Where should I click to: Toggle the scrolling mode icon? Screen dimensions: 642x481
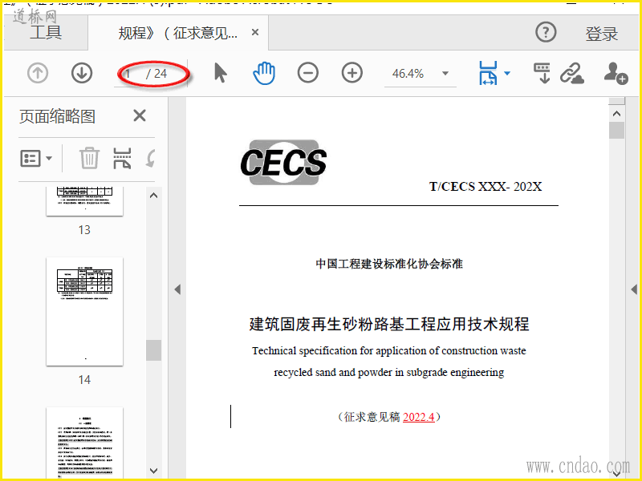pos(542,73)
